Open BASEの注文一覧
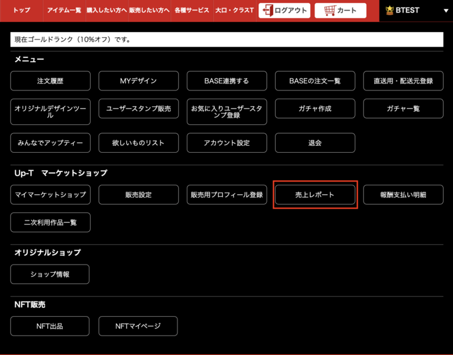 point(315,81)
